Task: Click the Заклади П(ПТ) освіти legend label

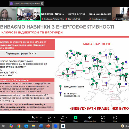Action: [74, 87]
